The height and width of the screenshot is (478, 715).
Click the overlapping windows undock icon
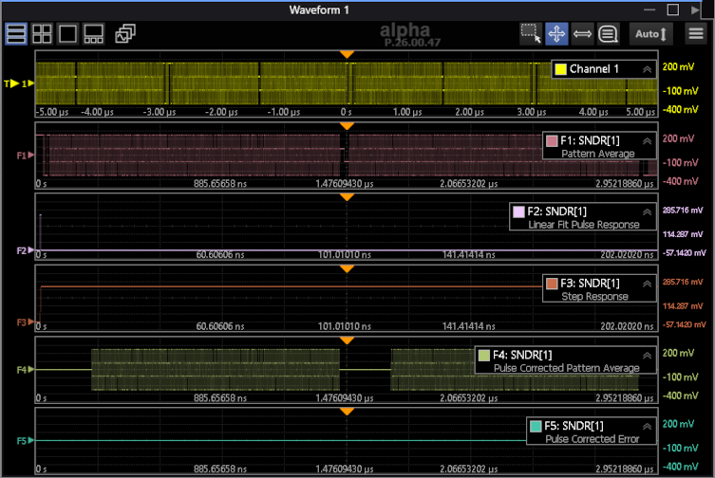click(125, 34)
